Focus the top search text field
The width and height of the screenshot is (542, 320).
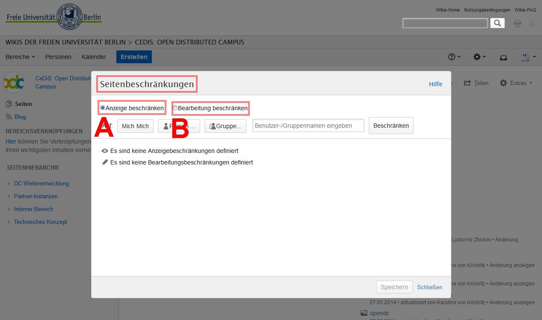tap(445, 23)
